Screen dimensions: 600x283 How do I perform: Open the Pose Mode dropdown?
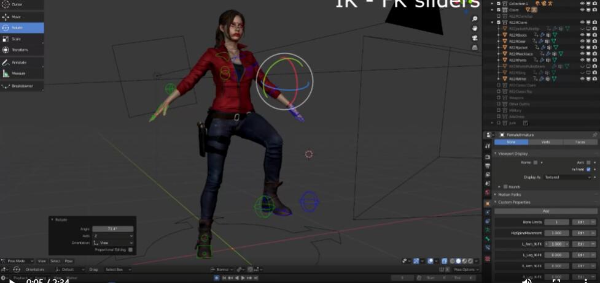(x=18, y=261)
